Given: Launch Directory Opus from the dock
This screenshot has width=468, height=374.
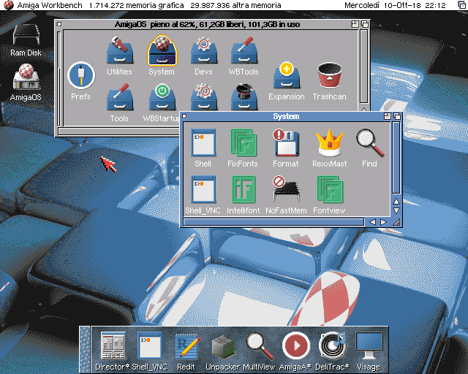Looking at the screenshot, I should pyautogui.click(x=112, y=345).
